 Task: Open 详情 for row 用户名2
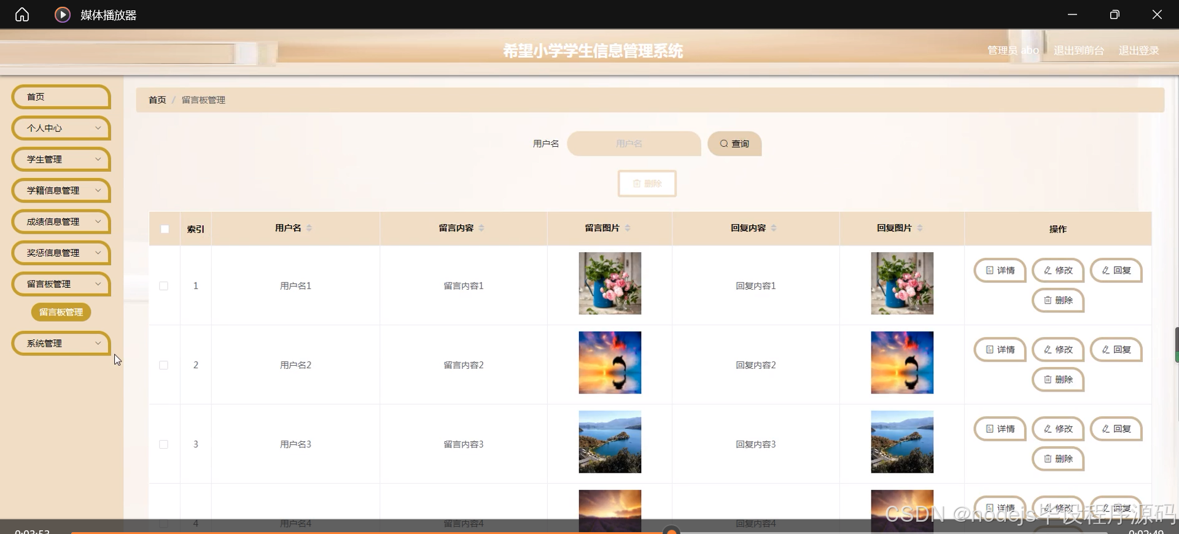click(1000, 349)
